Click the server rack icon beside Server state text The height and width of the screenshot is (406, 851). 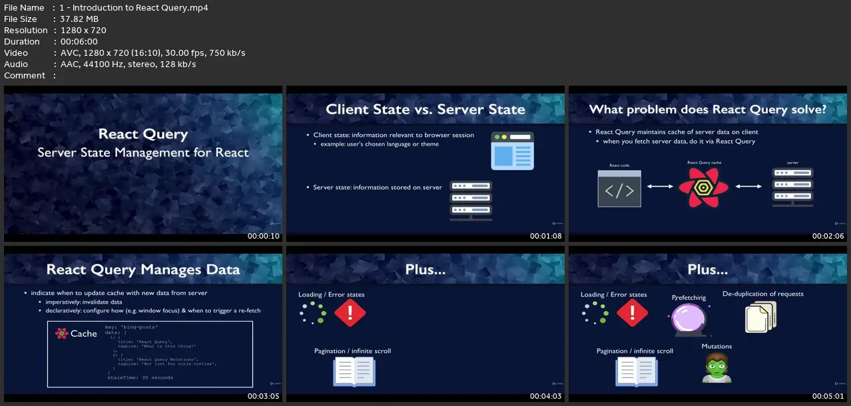(471, 201)
